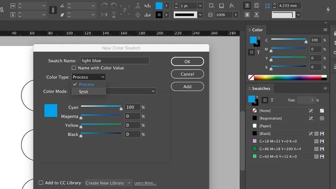The width and height of the screenshot is (336, 189).
Task: Select the [Black] swatch row
Action: click(288, 133)
